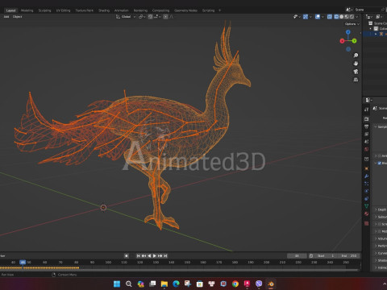The image size is (387, 290).
Task: Open viewport shading options dropdown
Action: click(x=357, y=17)
